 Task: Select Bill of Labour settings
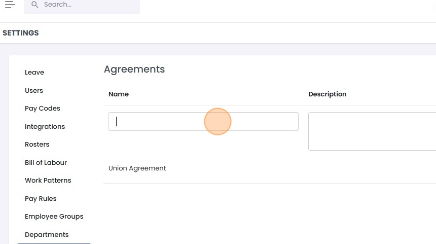point(46,163)
